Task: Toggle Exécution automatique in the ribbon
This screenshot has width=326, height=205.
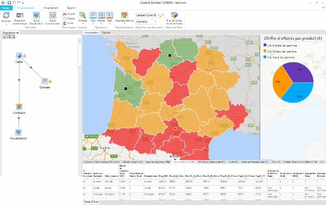Action: [x=20, y=18]
